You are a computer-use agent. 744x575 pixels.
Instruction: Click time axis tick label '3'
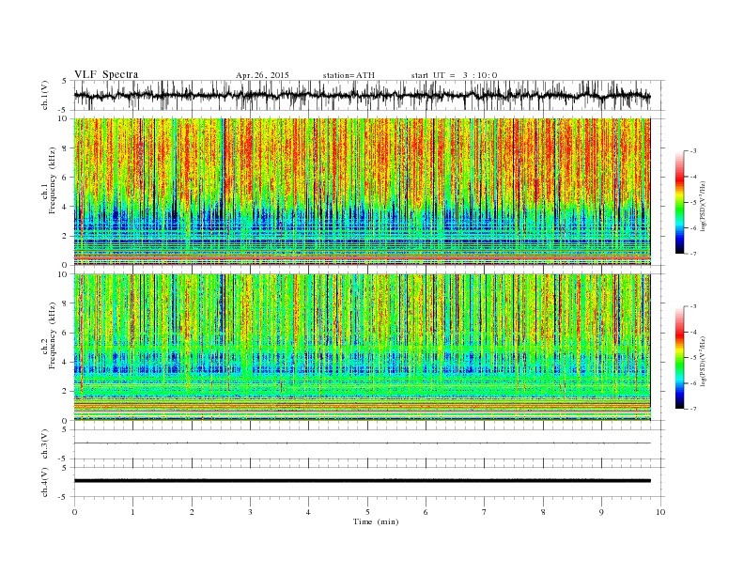tap(250, 512)
